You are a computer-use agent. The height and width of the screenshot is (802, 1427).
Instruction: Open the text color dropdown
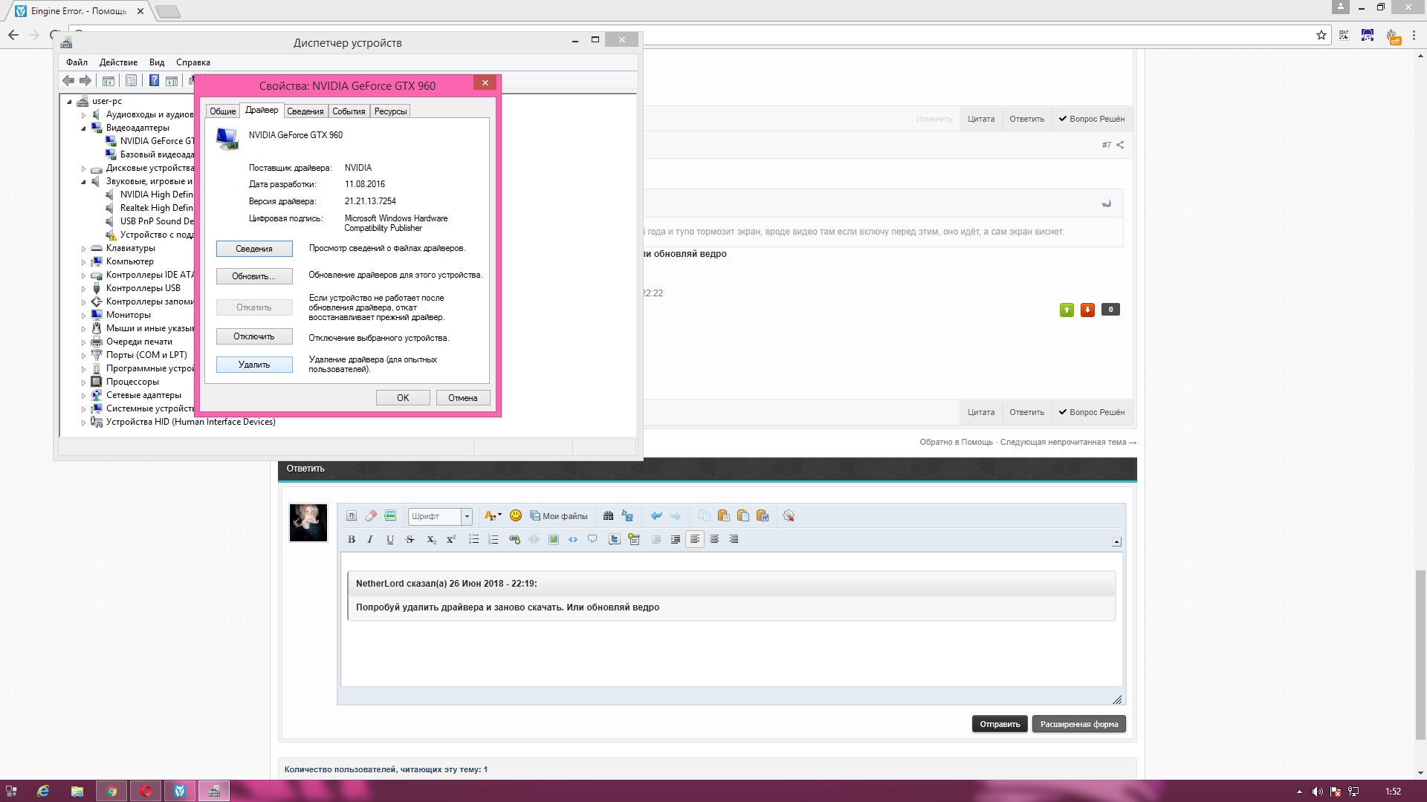click(x=493, y=516)
